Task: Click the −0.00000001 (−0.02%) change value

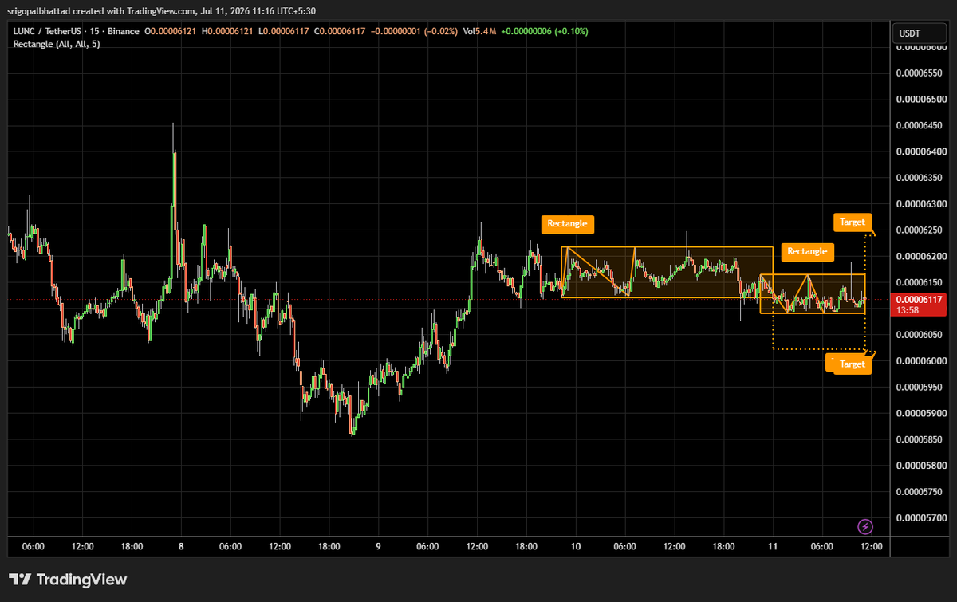Action: pos(414,31)
